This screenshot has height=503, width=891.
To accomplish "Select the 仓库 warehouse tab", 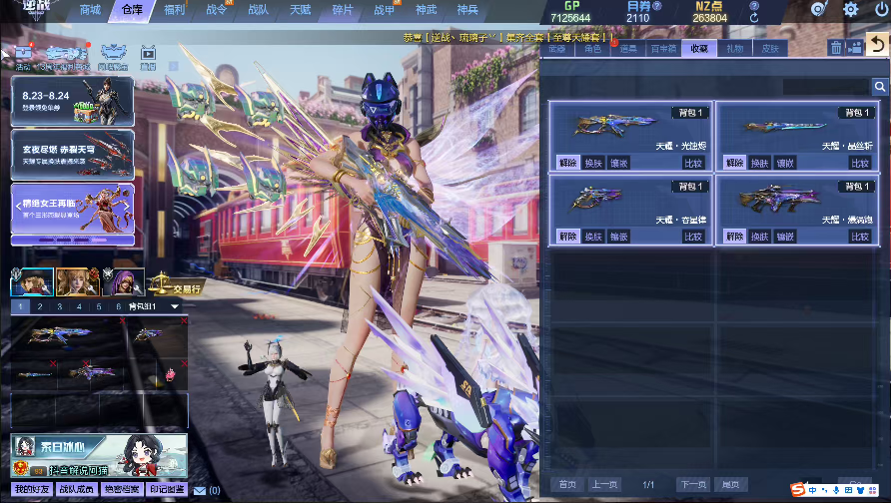I will coord(132,10).
